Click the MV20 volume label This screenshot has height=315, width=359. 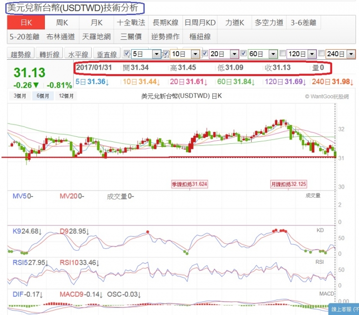tap(72, 196)
